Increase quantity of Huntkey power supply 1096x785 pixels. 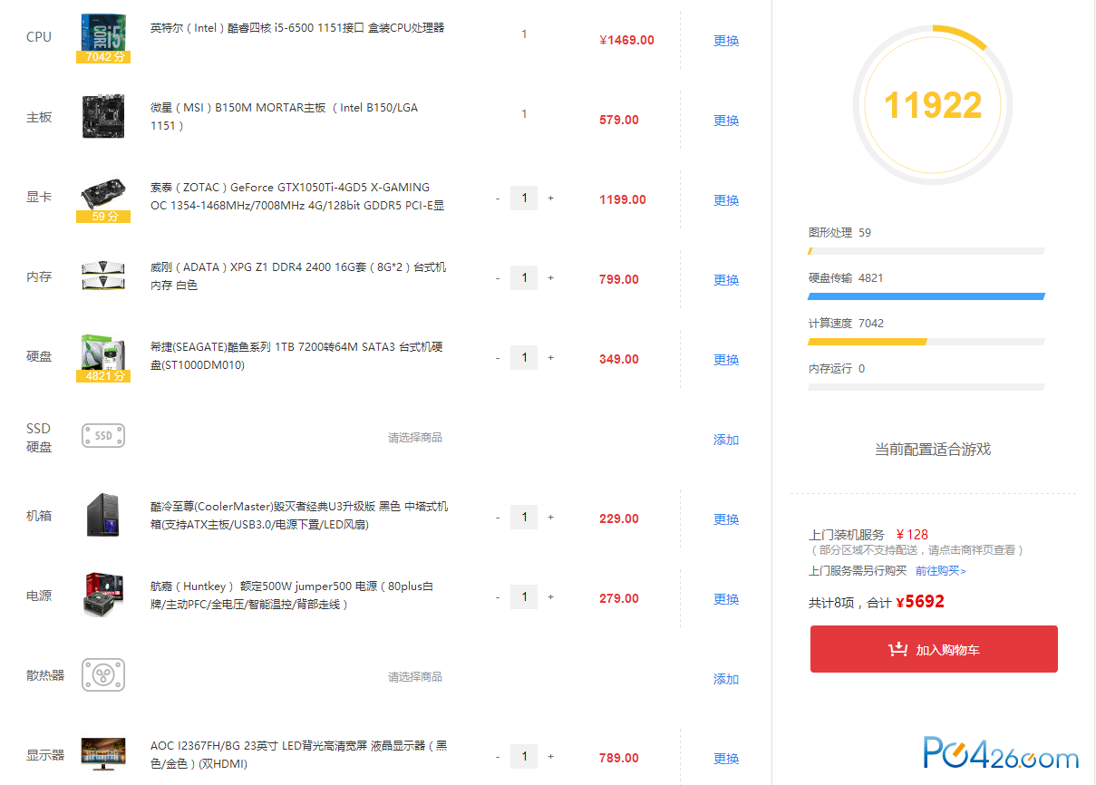[550, 597]
